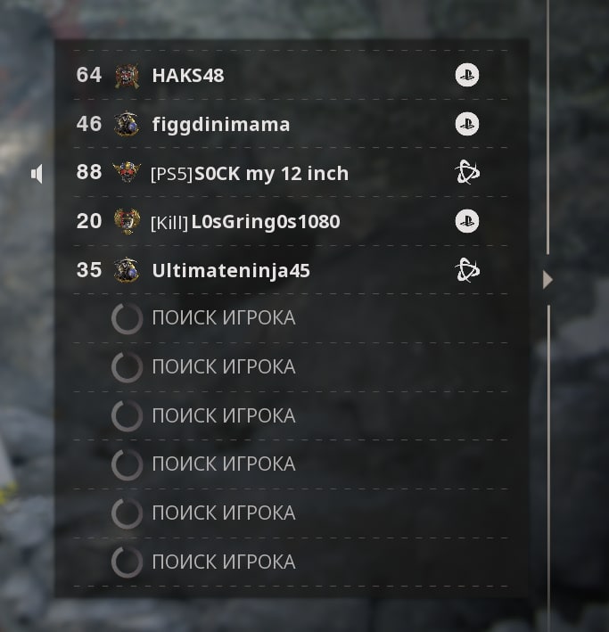Viewport: 609px width, 632px height.
Task: Click the PlayStation icon next to L0sGring0s1080
Action: (467, 221)
